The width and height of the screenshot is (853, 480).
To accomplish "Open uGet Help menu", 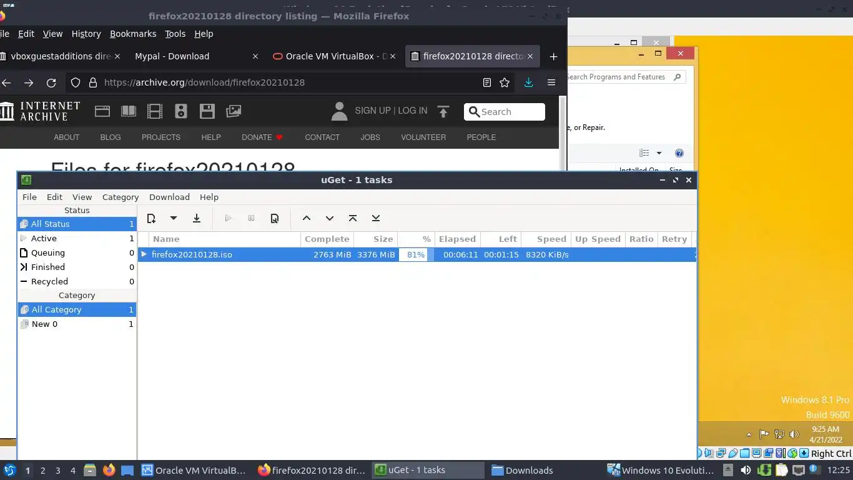I will click(x=209, y=197).
